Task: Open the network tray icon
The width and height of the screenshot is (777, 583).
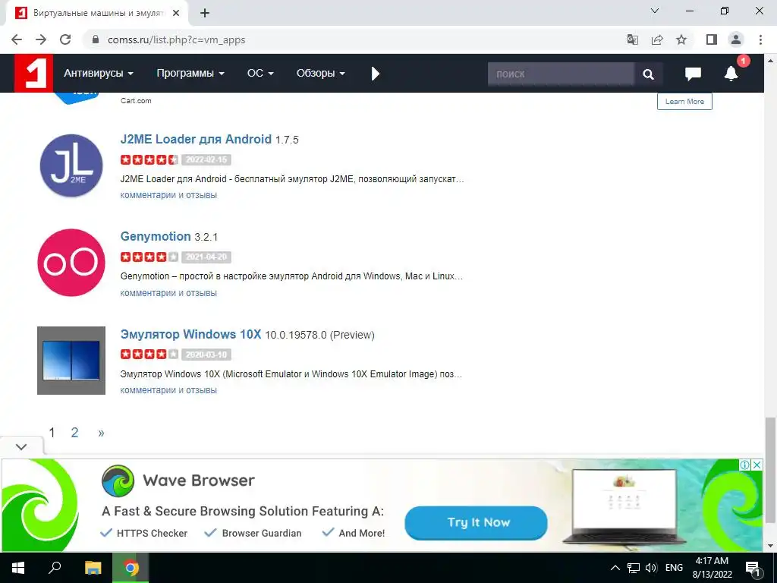Action: [x=634, y=568]
